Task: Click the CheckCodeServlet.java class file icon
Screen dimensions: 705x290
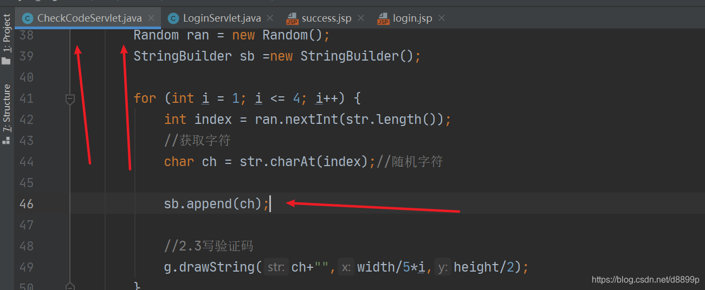Action: click(28, 19)
